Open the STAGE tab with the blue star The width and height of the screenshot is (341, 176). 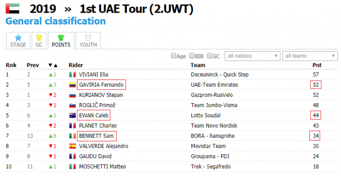click(x=18, y=41)
